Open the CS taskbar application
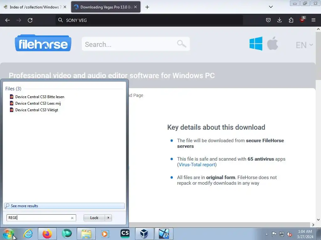 coord(125,234)
